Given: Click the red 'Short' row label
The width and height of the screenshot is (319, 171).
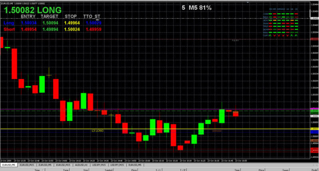Looking at the screenshot, I should coord(9,29).
